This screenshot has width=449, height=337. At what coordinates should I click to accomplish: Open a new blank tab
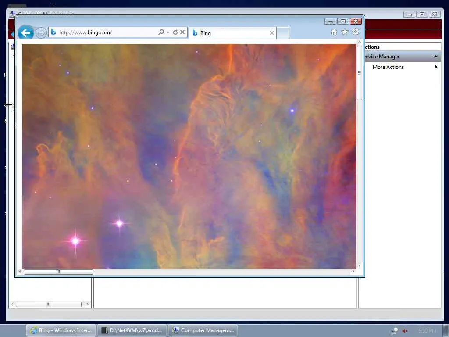click(283, 33)
